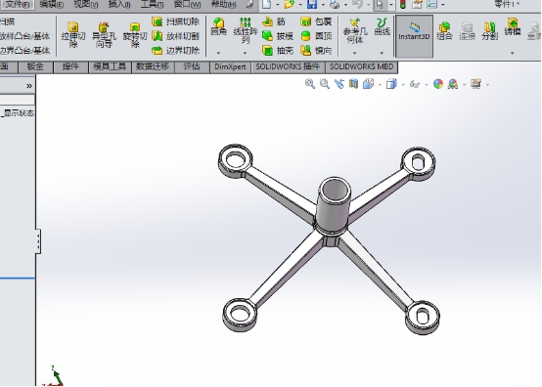This screenshot has height=387, width=542.
Task: Open the 插入 Insert menu
Action: coord(119,5)
